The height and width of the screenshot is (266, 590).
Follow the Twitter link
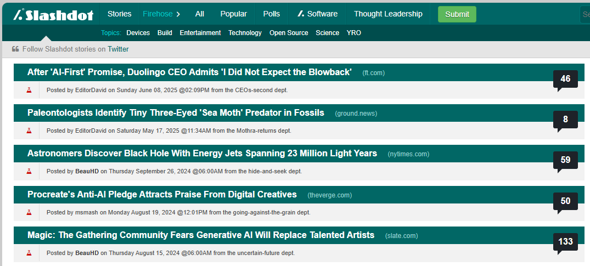[118, 49]
